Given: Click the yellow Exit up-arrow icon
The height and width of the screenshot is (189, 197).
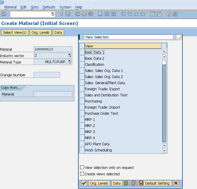Looking at the screenshot, I should pos(84,14).
